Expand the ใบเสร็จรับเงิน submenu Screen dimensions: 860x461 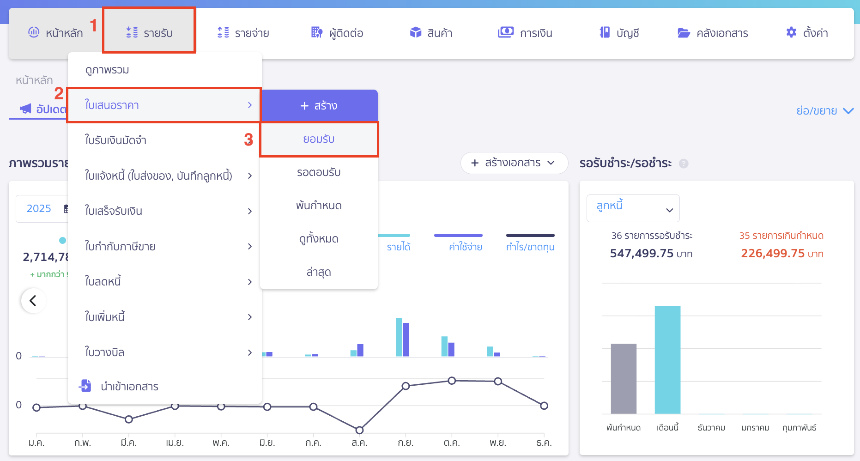point(164,211)
